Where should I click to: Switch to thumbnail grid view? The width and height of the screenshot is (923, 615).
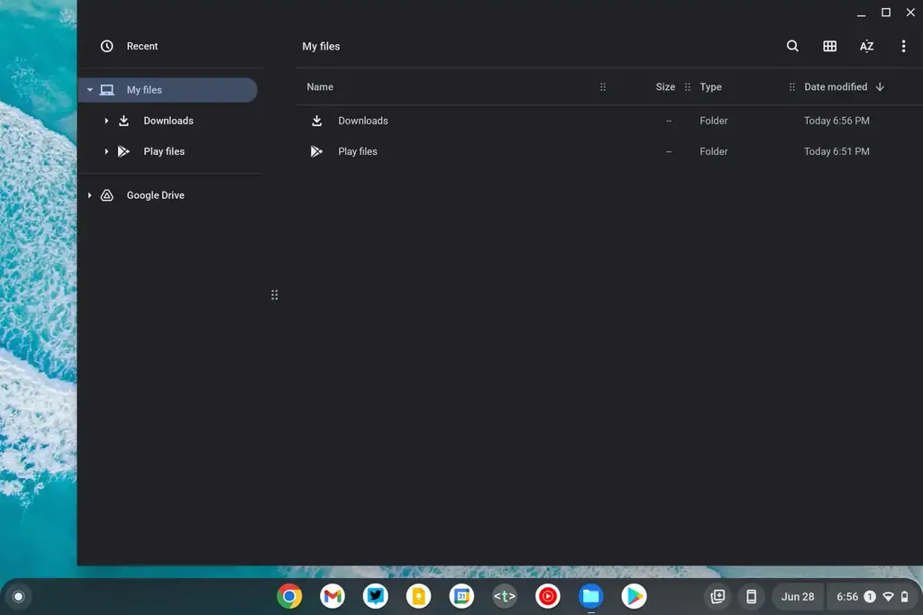pyautogui.click(x=829, y=46)
